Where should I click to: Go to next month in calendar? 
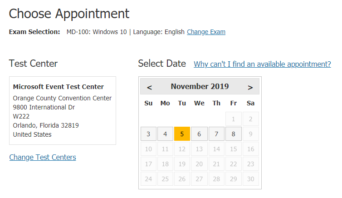pos(250,87)
